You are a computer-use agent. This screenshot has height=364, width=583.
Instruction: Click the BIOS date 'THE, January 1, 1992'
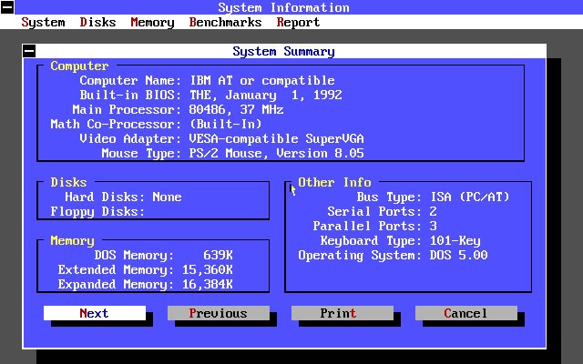tap(265, 95)
